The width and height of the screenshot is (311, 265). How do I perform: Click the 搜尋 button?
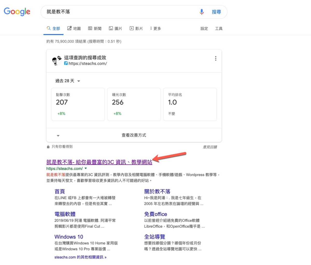pyautogui.click(x=216, y=12)
